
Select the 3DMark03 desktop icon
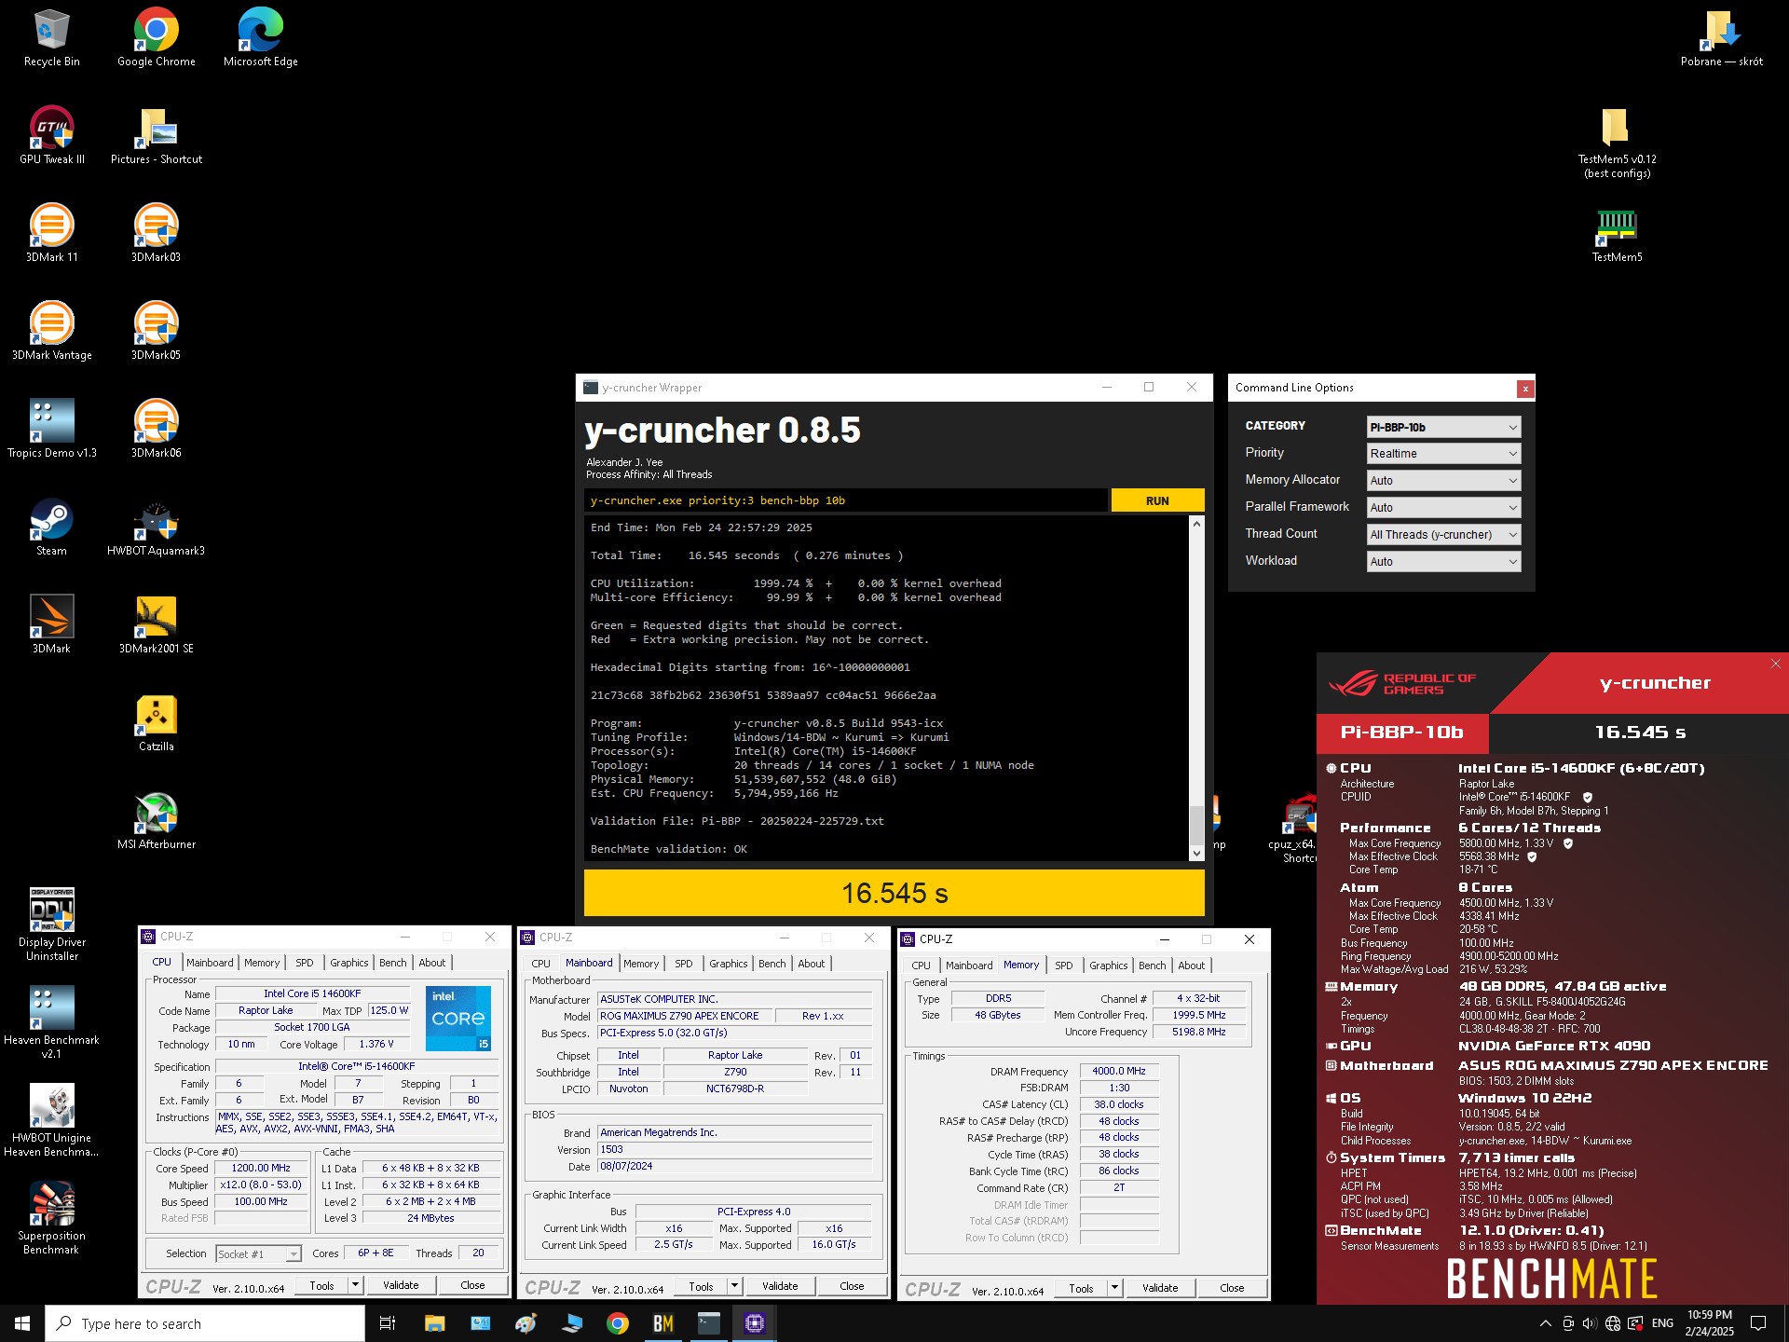coord(156,235)
